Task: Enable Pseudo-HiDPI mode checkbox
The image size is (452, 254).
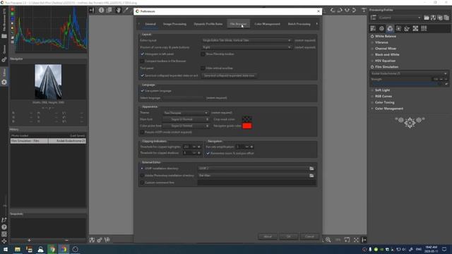Action: (142, 132)
